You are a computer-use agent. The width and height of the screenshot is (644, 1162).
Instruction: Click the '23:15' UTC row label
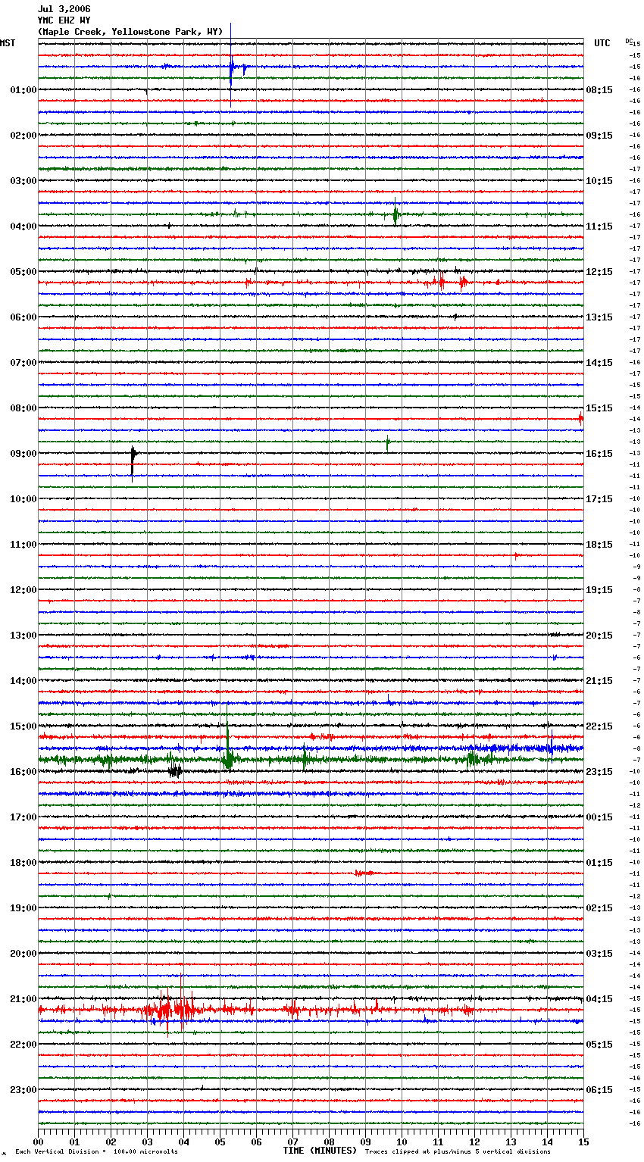(599, 772)
